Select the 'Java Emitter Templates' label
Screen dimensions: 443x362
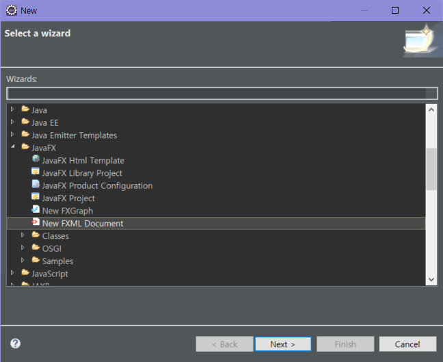pos(75,135)
